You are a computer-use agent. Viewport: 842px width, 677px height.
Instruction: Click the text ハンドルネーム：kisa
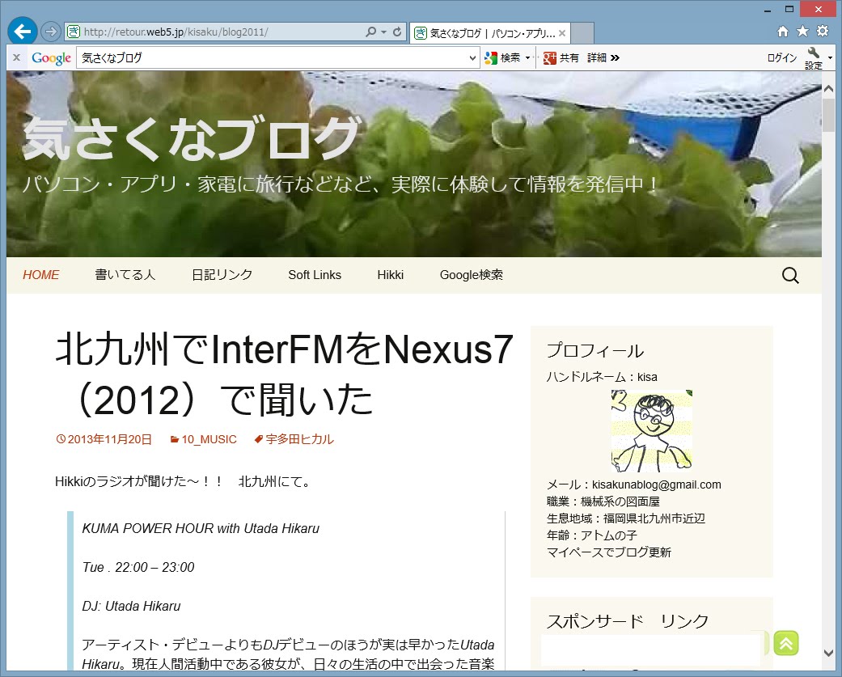coord(602,377)
